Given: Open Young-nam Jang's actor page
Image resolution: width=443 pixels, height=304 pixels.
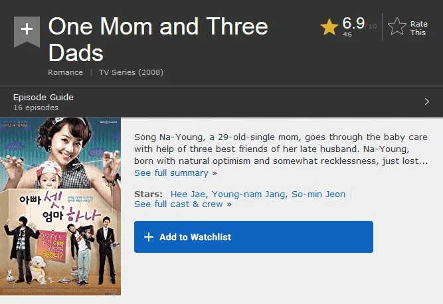Looking at the screenshot, I should (248, 194).
